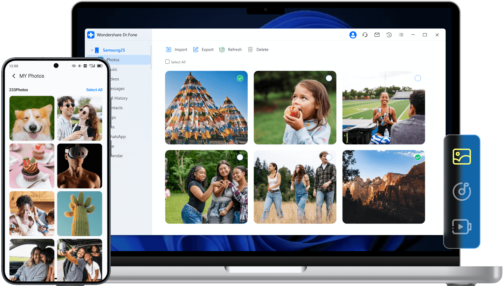Click the photo icon in the floating panel
Image resolution: width=503 pixels, height=286 pixels.
pyautogui.click(x=462, y=157)
